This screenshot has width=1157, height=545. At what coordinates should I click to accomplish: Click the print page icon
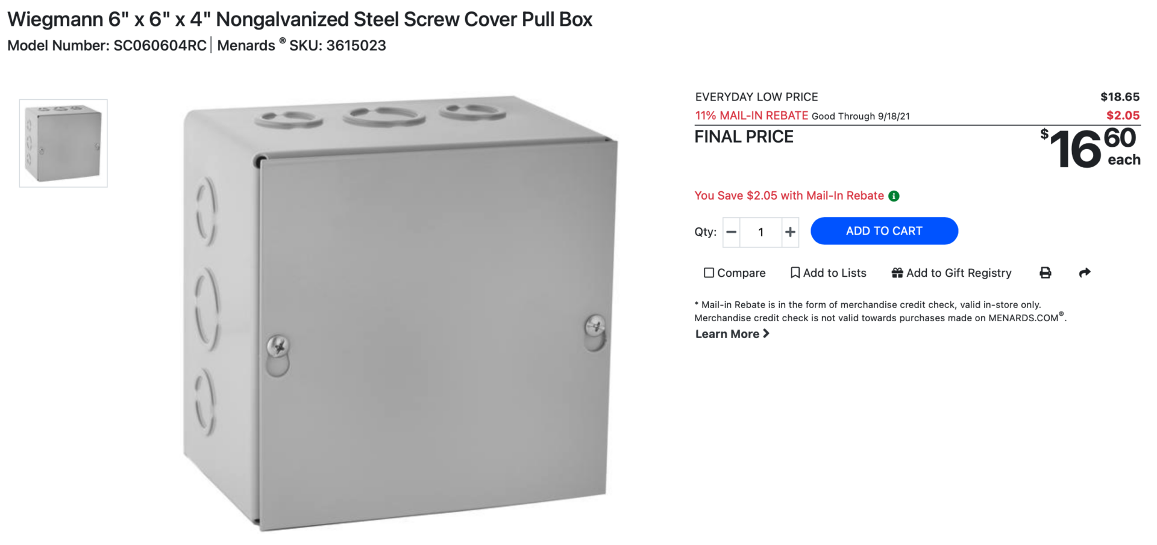click(x=1046, y=273)
